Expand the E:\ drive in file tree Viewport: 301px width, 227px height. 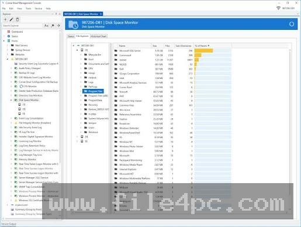pyautogui.click(x=77, y=142)
